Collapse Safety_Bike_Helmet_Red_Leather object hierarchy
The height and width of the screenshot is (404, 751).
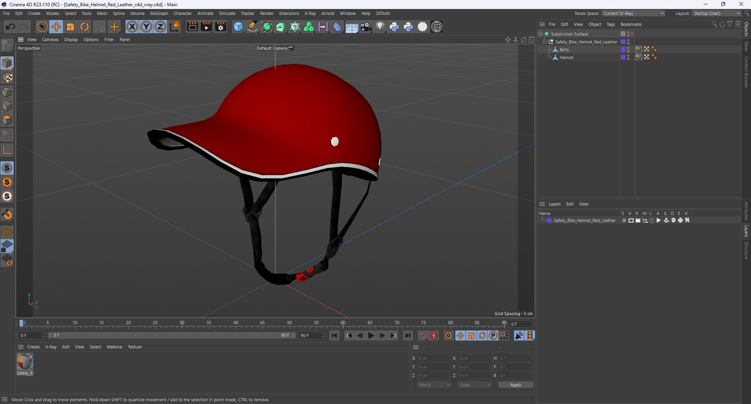click(544, 42)
